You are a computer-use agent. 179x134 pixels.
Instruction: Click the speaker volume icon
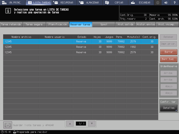(166, 2)
